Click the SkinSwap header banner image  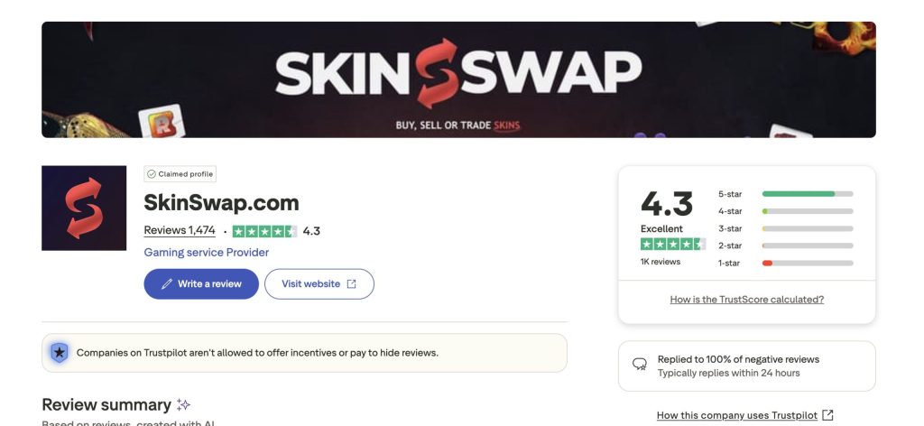[x=458, y=79]
